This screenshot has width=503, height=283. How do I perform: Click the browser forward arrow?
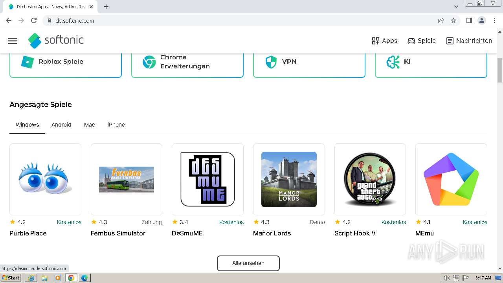21,20
